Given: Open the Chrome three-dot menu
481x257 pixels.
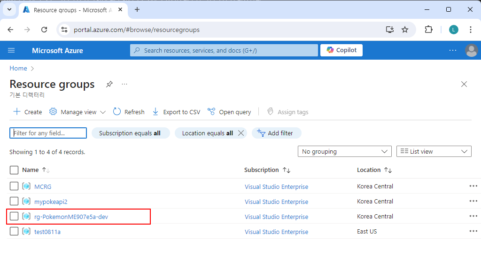Looking at the screenshot, I should [471, 30].
